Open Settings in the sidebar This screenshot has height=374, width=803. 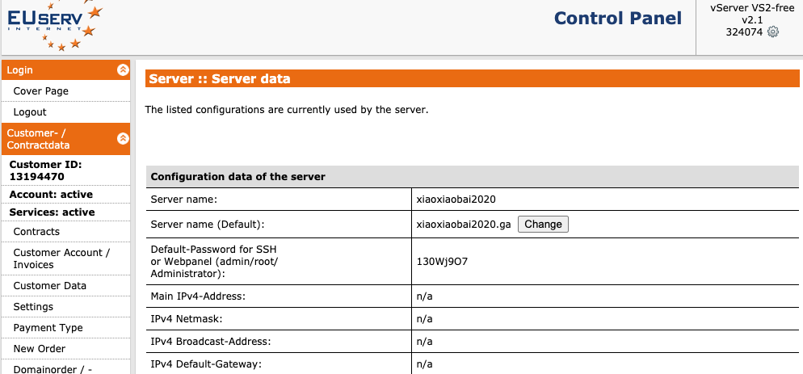[33, 306]
